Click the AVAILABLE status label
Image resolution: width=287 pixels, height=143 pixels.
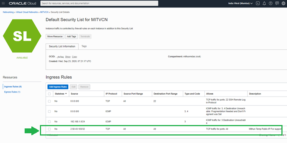tap(22, 58)
